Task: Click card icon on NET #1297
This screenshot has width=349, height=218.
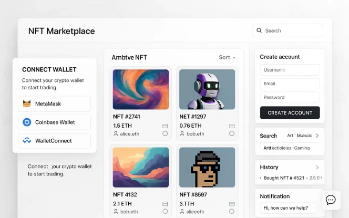Action: pyautogui.click(x=231, y=126)
